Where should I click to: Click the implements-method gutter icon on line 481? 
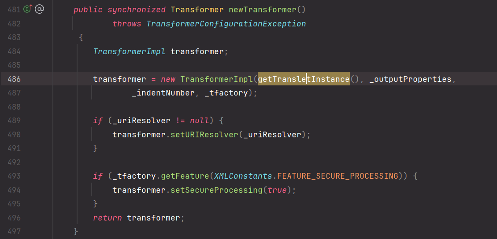28,9
